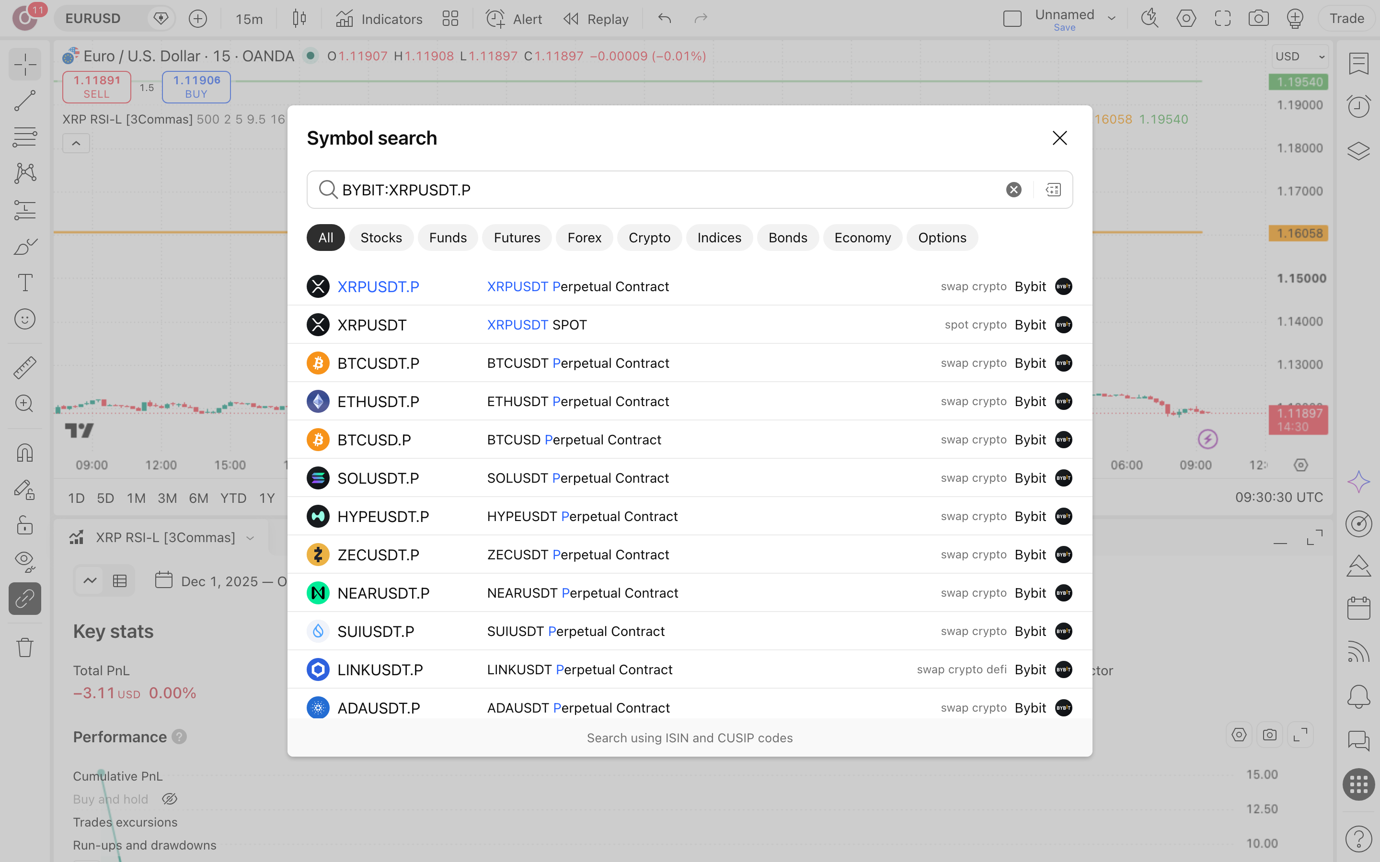Open the Unnamed layout dropdown

[1111, 19]
